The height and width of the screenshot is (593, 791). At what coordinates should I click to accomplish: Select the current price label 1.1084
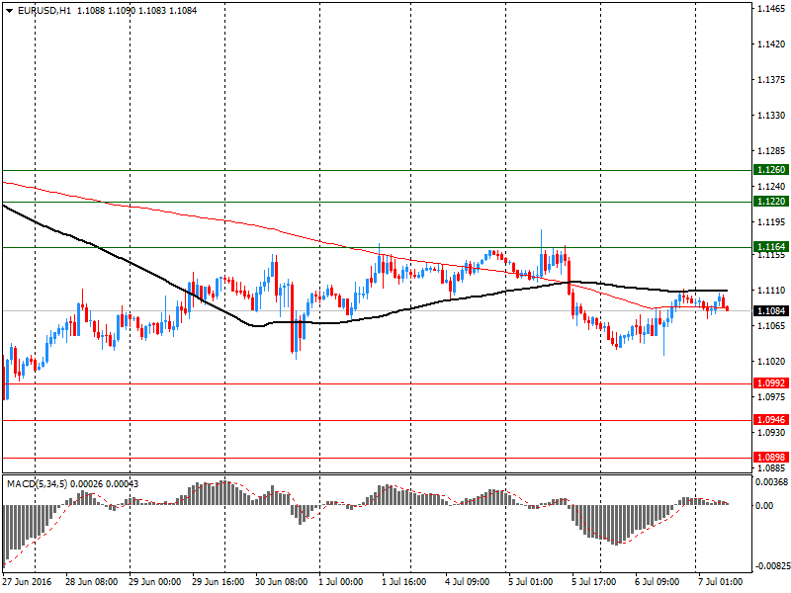[771, 310]
